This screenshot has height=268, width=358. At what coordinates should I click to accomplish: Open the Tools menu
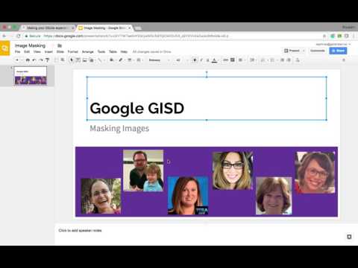101,51
